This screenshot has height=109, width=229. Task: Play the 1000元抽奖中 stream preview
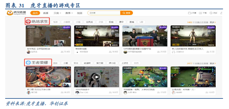97,77
